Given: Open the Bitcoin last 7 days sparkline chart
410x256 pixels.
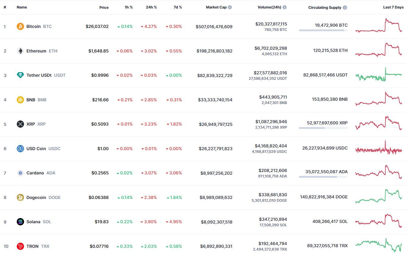Looking at the screenshot, I should pyautogui.click(x=379, y=25).
